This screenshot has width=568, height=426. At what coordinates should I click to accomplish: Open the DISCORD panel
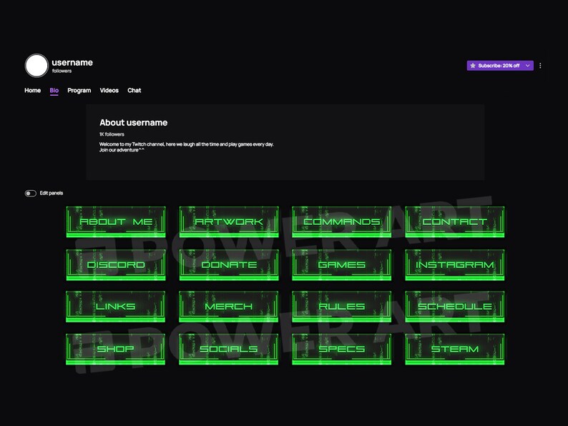[x=116, y=264]
